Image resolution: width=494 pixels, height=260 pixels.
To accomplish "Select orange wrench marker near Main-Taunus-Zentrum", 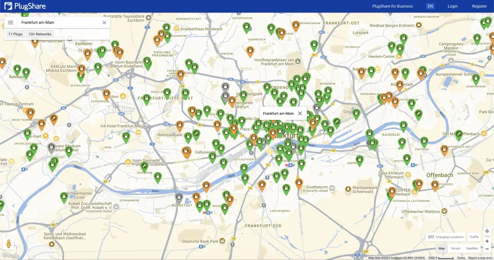I will point(54,119).
